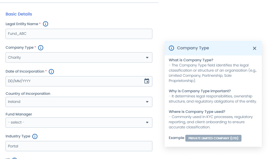Focus the DD/MM/YYYY date input field
The height and width of the screenshot is (159, 277).
[x=74, y=81]
